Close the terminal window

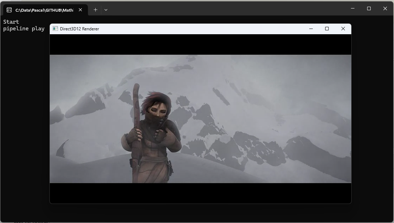(x=385, y=8)
